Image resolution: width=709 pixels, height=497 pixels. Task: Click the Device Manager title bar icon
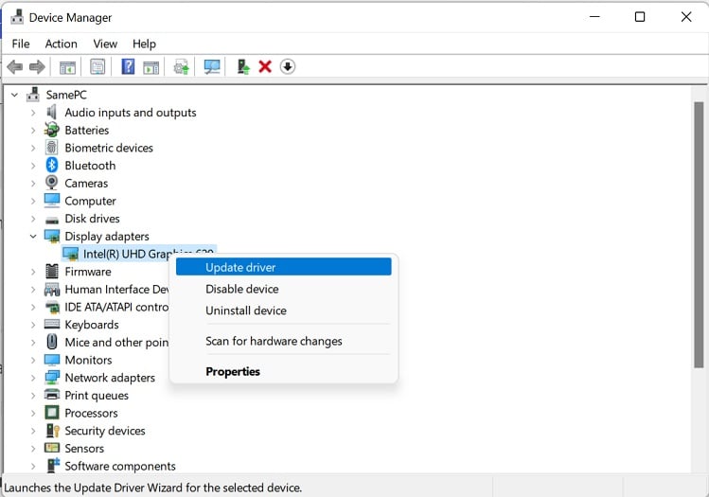pyautogui.click(x=17, y=17)
